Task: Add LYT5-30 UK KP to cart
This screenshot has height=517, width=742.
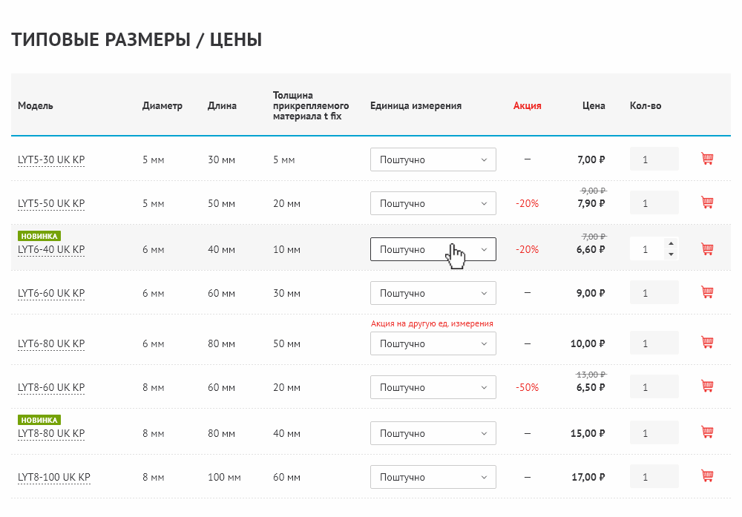Action: [707, 159]
